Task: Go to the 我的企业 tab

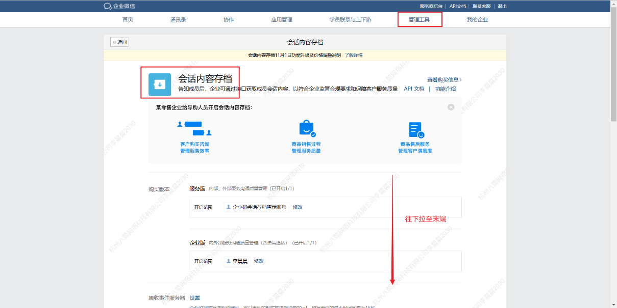Action: click(477, 20)
